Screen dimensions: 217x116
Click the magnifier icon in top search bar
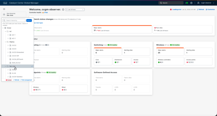[161, 3]
